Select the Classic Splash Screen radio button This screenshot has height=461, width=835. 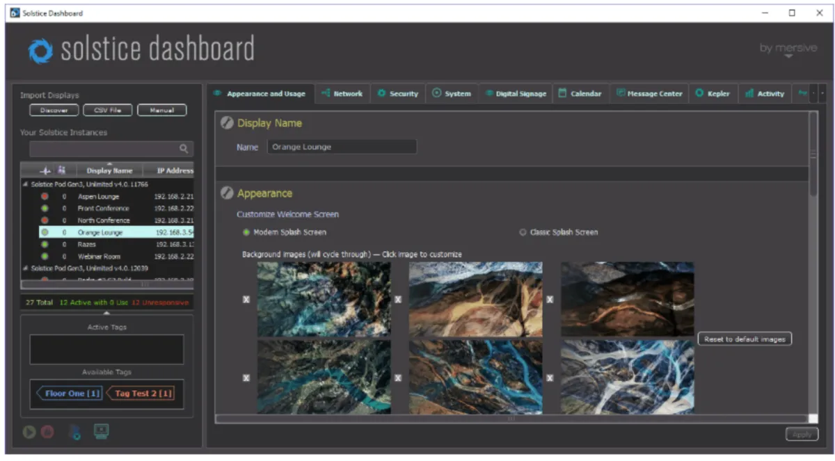coord(523,232)
